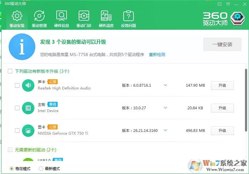Click 升级 for Realtek High Definition Audio
The width and height of the screenshot is (249, 174).
pyautogui.click(x=222, y=85)
